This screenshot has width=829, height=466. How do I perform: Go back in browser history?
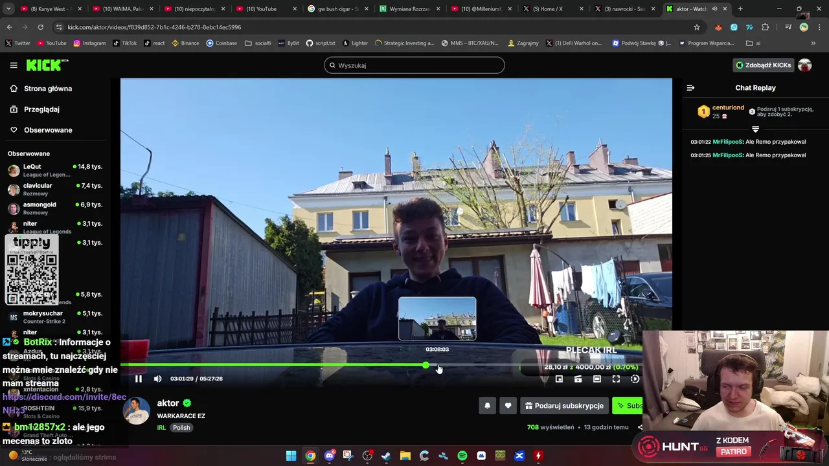[9, 27]
